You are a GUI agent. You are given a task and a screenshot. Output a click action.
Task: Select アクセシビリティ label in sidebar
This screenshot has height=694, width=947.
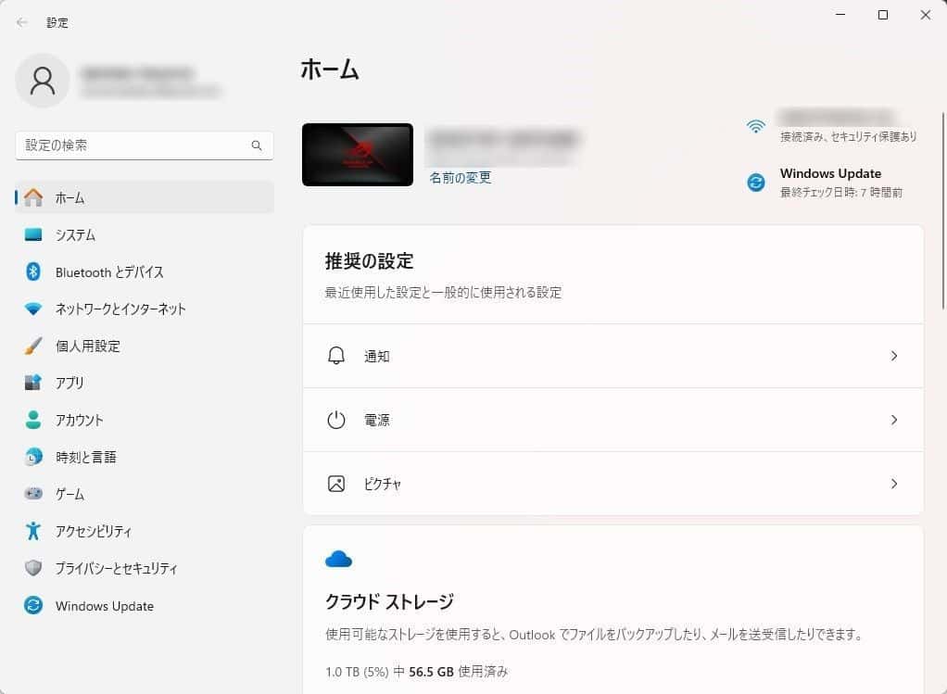94,531
